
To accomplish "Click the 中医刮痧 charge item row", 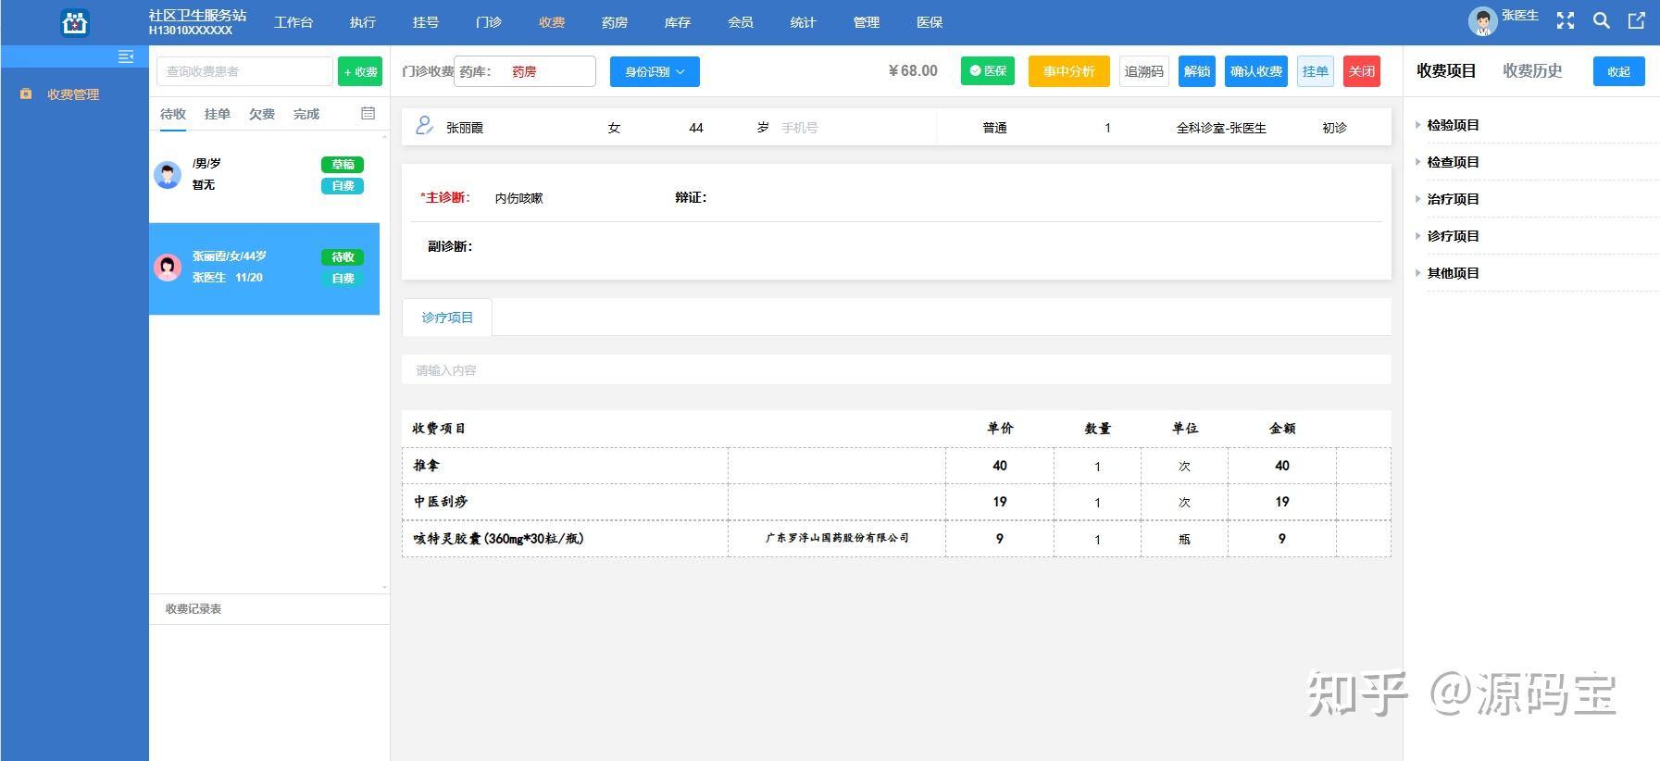I will [896, 502].
